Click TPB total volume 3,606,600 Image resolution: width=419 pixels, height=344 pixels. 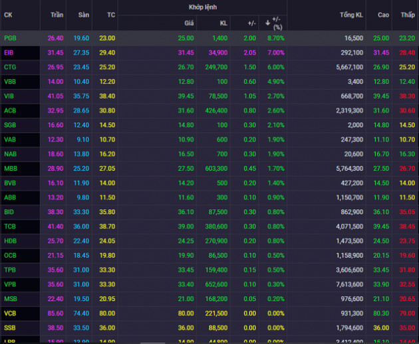tap(350, 270)
